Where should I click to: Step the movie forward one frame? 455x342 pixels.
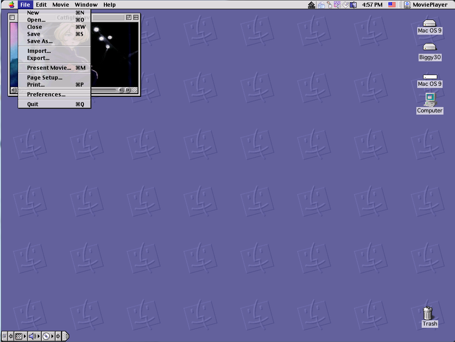click(128, 90)
